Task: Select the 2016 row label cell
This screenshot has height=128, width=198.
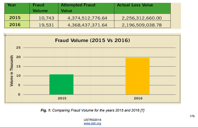Action: coord(17,24)
